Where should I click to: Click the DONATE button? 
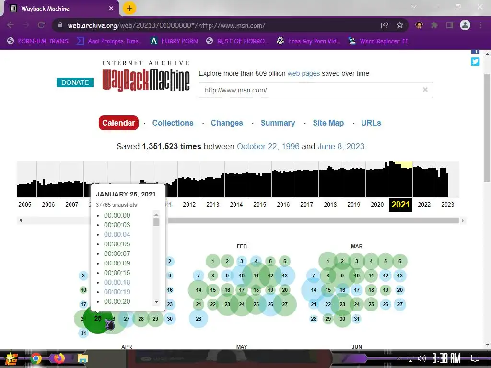click(75, 82)
